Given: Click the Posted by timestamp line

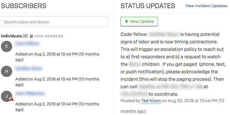Looking at the screenshot, I should point(172,106).
